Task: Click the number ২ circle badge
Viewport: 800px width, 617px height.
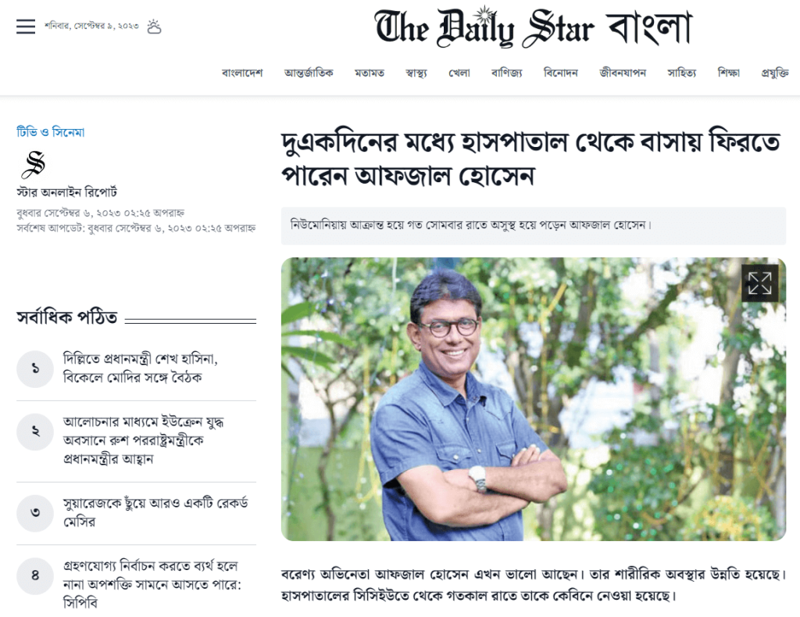Action: coord(35,432)
